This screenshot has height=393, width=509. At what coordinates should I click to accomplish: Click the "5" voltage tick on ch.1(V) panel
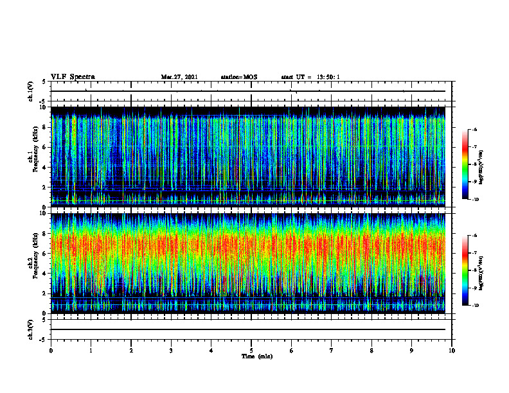(x=44, y=82)
